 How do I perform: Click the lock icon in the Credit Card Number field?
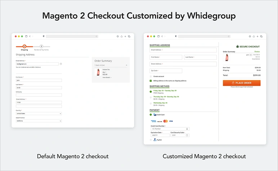[187, 129]
